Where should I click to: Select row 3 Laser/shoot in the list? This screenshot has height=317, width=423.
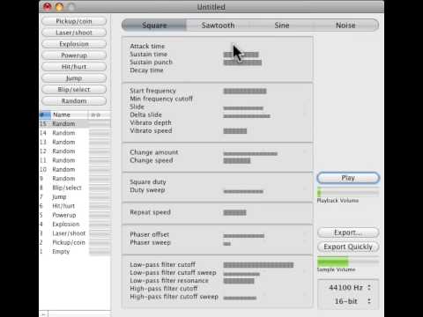75,233
